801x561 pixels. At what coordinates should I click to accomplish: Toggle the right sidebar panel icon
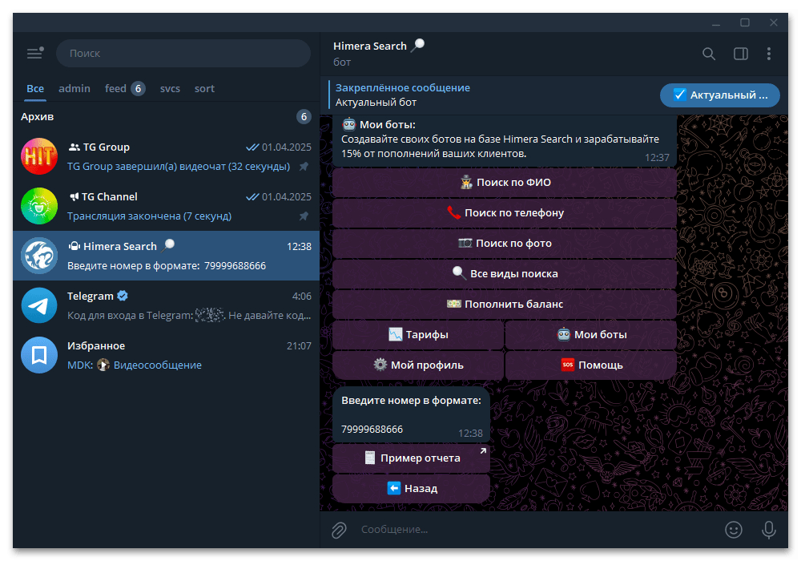[740, 54]
